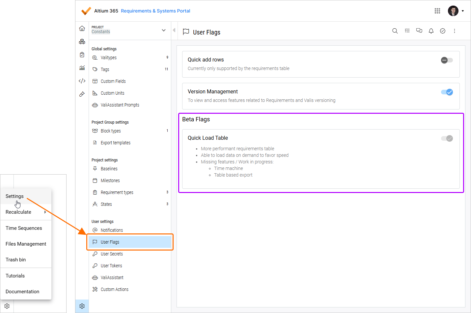Toggle the Quick Load Table switch
The image size is (471, 313).
447,138
